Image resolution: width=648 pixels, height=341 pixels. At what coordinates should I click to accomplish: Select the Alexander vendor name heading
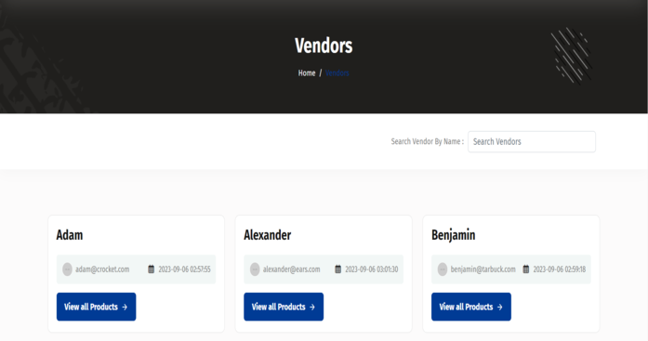[x=268, y=235]
